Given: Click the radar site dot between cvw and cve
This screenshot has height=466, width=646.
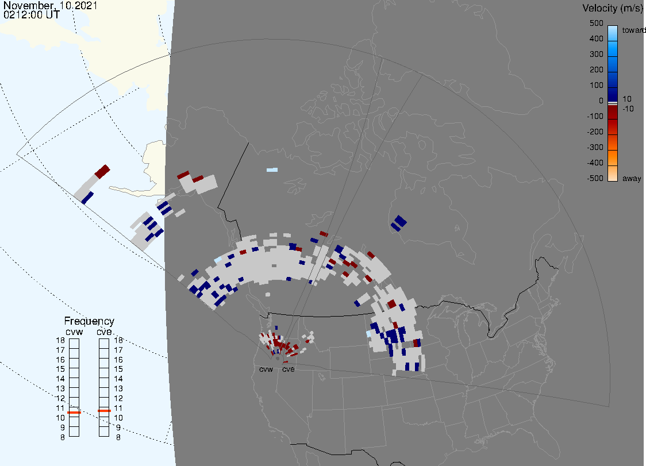Looking at the screenshot, I should tap(278, 359).
